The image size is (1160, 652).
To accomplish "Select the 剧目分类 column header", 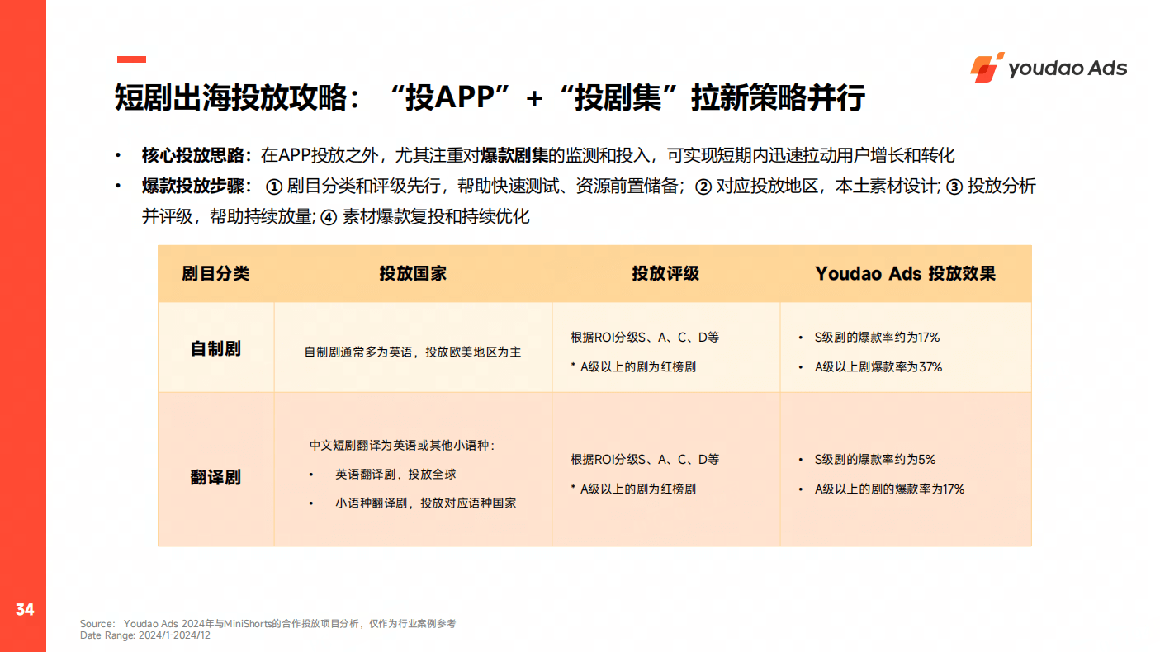I will tap(215, 274).
